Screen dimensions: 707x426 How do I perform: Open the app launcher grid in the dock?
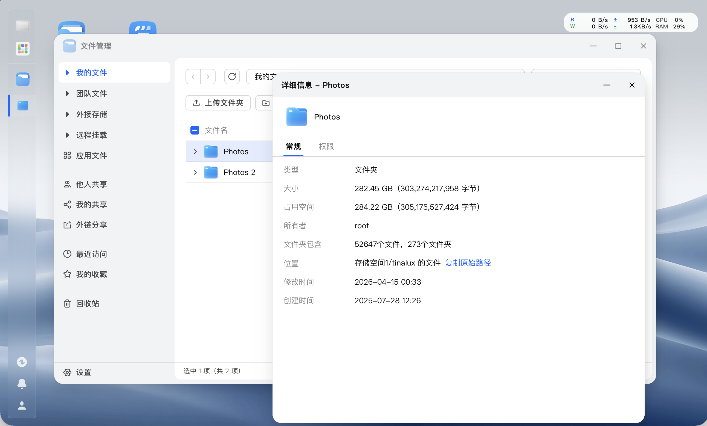coord(22,48)
